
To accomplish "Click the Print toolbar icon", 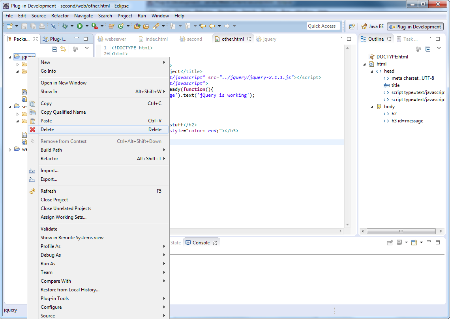I will click(x=42, y=26).
